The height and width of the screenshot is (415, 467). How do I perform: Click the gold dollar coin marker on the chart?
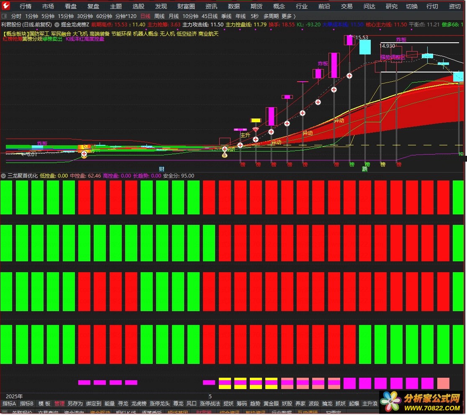point(225,155)
